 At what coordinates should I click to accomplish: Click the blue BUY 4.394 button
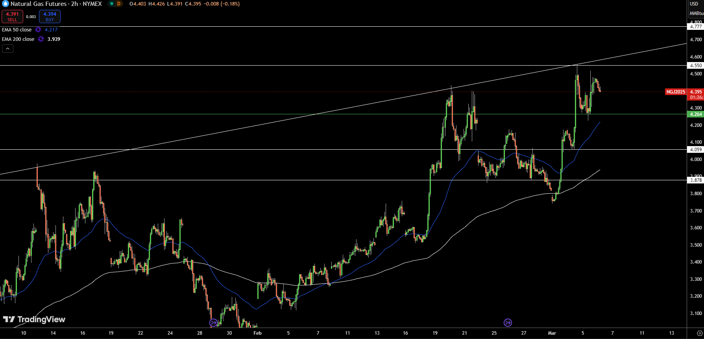(50, 16)
